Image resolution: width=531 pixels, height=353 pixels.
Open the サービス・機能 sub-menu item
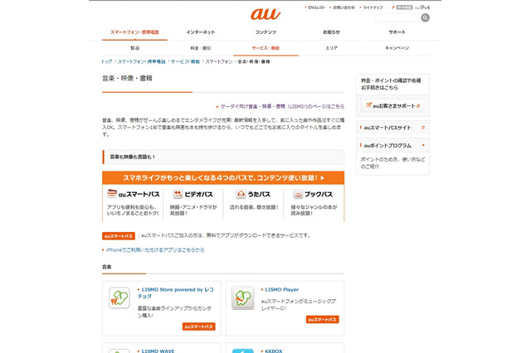tap(265, 48)
